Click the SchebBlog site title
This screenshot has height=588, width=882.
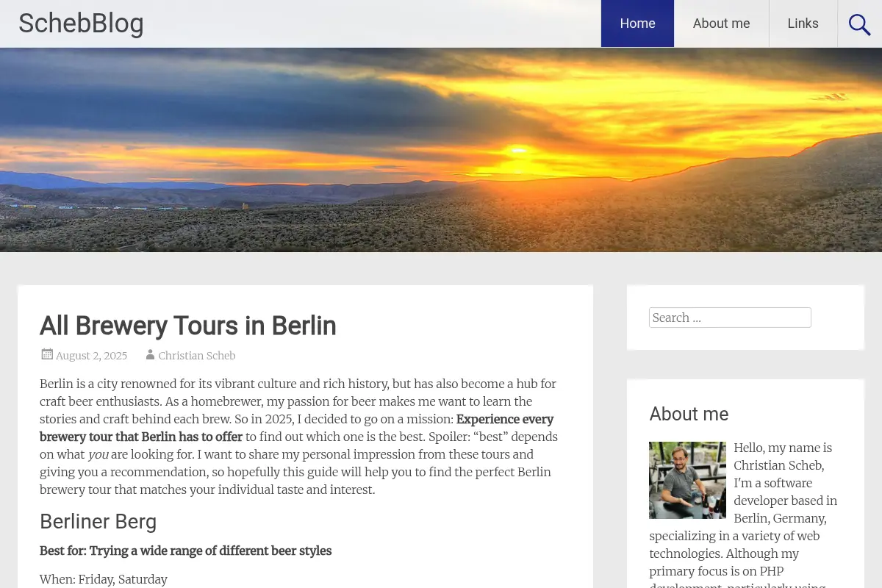pos(81,24)
